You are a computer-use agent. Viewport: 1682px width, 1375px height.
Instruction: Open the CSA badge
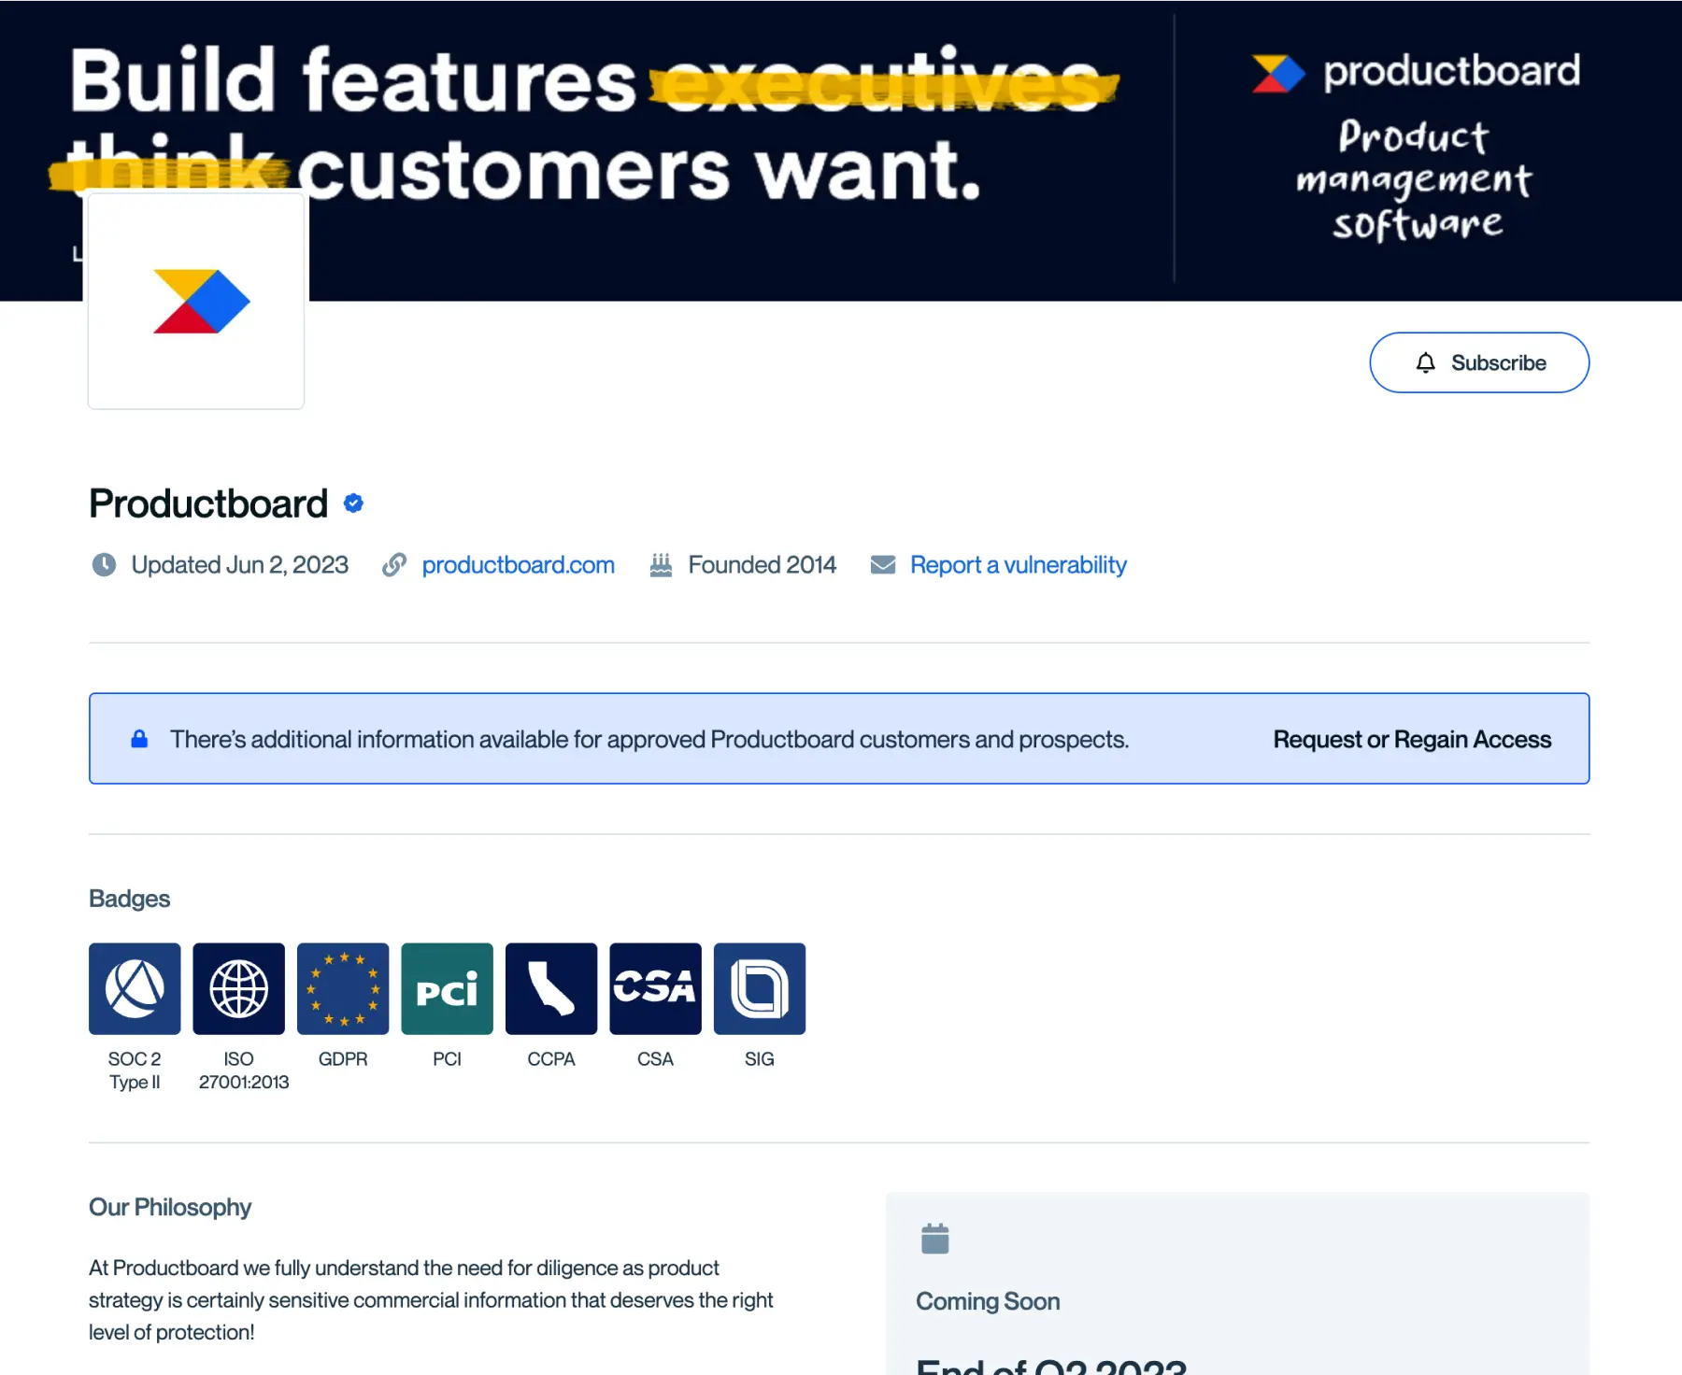click(656, 988)
